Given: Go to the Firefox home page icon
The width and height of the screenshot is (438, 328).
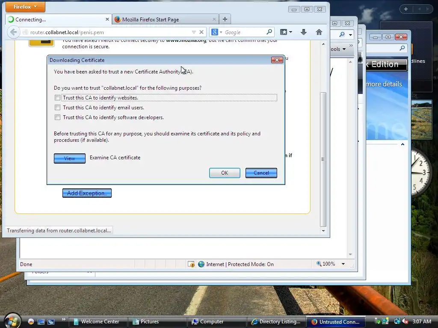Looking at the screenshot, I should (x=319, y=32).
